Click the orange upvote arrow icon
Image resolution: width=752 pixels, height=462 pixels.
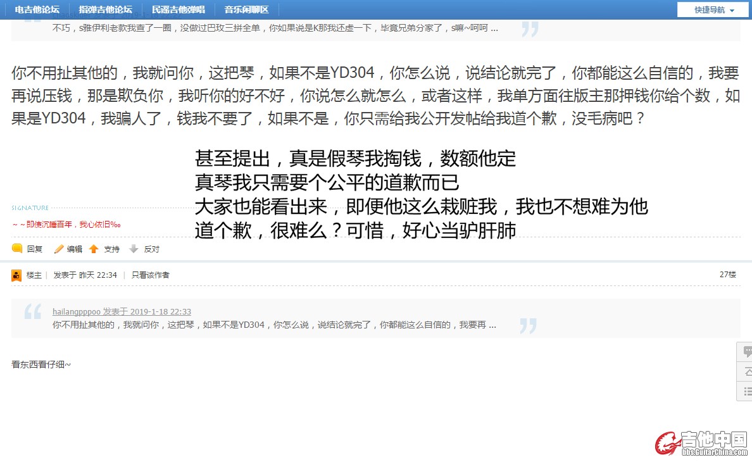[x=94, y=249]
